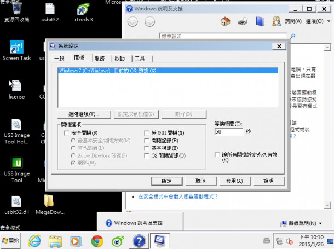Click the 確定 button
The image size is (334, 249).
(x=166, y=181)
